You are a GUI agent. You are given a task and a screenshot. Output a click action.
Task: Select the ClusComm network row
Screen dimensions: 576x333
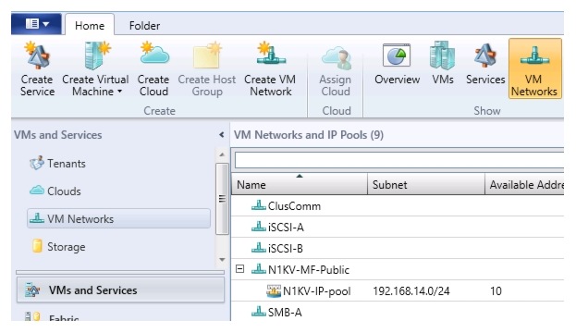398,206
